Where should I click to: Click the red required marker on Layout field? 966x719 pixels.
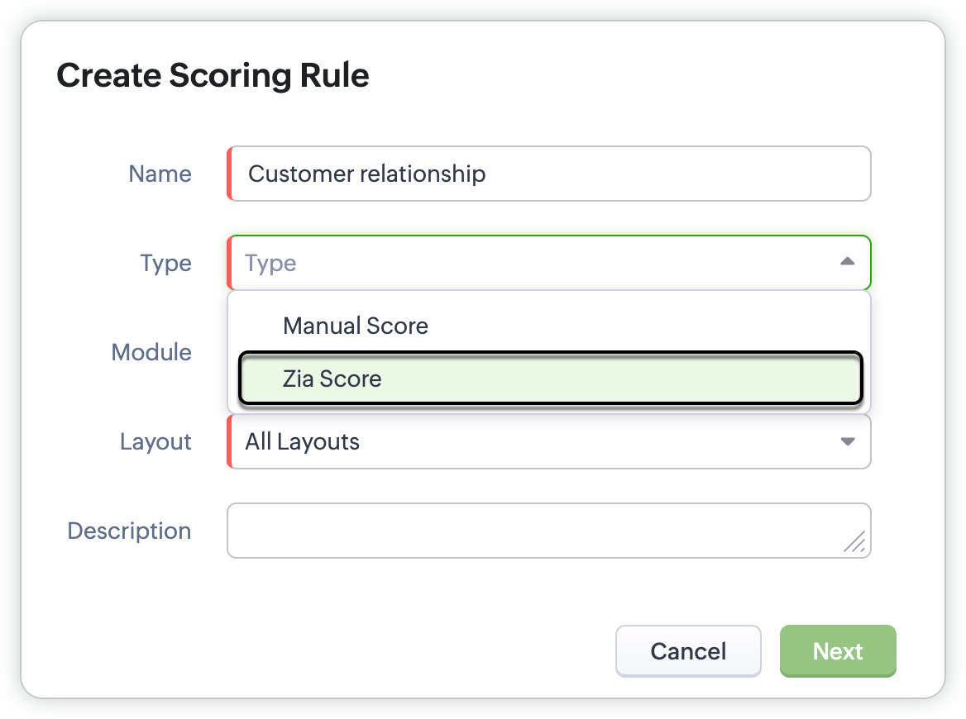229,441
